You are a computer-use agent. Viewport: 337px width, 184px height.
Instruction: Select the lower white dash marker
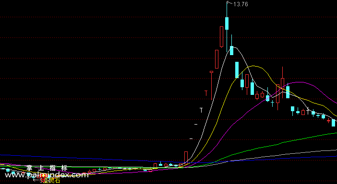(x=191, y=139)
